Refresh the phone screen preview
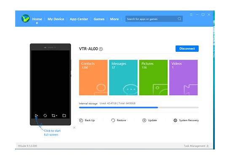Viewport: 230px width, 160px height. tap(45, 115)
